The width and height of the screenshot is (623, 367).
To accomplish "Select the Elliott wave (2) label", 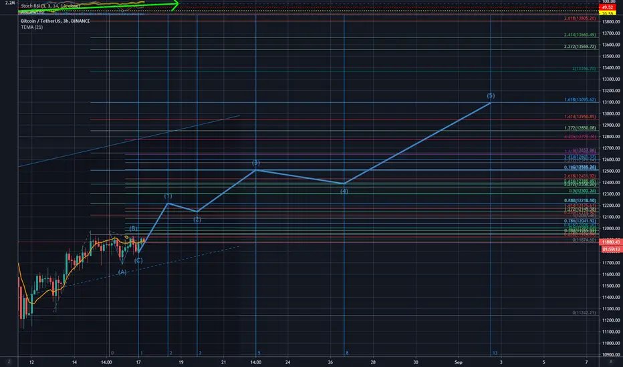I will click(197, 220).
